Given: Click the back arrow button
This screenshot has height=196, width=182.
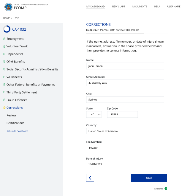Looking at the screenshot, I should [90, 178].
